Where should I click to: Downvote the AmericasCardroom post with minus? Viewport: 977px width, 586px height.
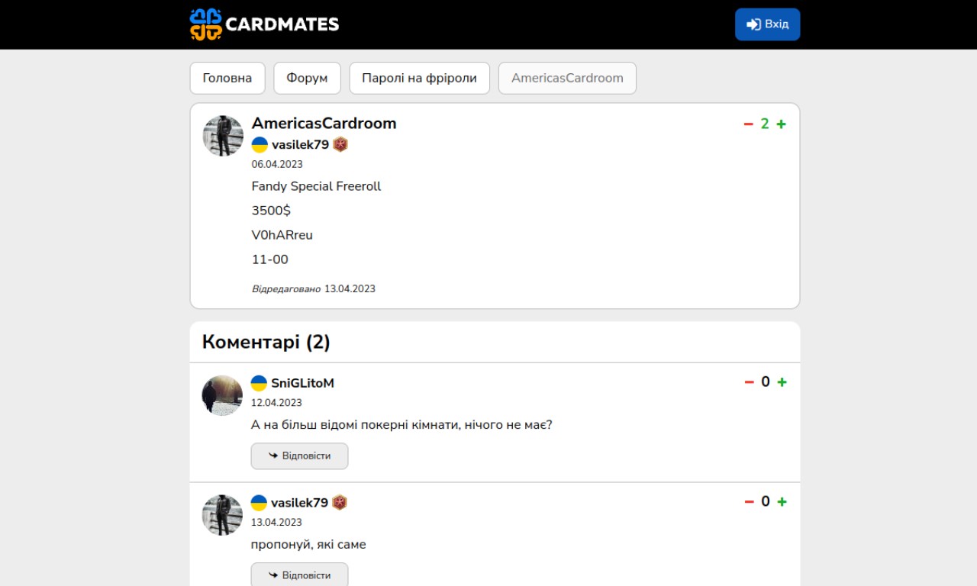[x=749, y=124]
